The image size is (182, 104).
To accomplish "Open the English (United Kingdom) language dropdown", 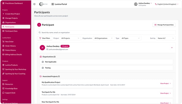I will click(x=167, y=4).
